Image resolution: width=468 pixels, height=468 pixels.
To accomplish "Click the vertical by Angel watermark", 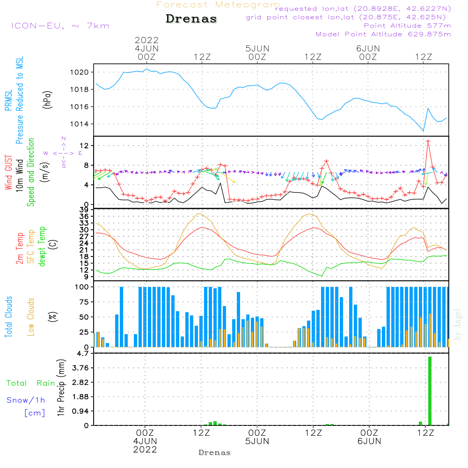I will pos(458,324).
